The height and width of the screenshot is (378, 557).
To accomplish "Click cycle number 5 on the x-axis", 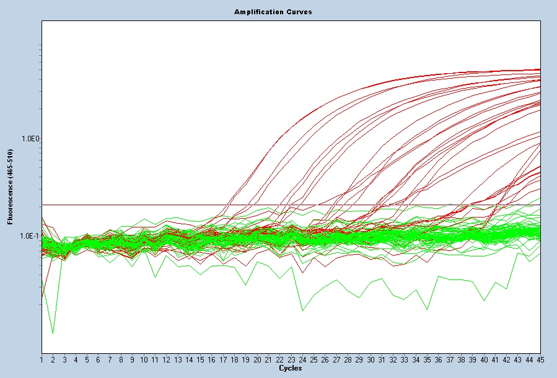I will point(87,360).
